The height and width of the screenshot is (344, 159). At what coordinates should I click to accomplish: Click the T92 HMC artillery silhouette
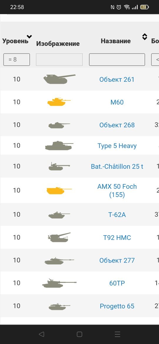tap(59, 237)
